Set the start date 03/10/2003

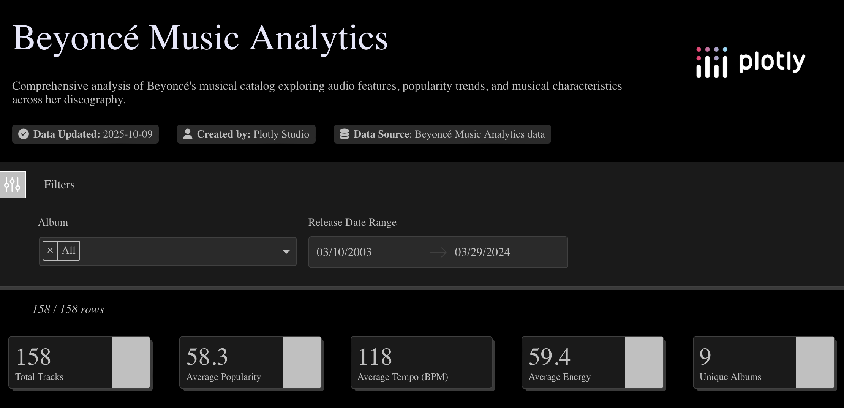pos(344,252)
